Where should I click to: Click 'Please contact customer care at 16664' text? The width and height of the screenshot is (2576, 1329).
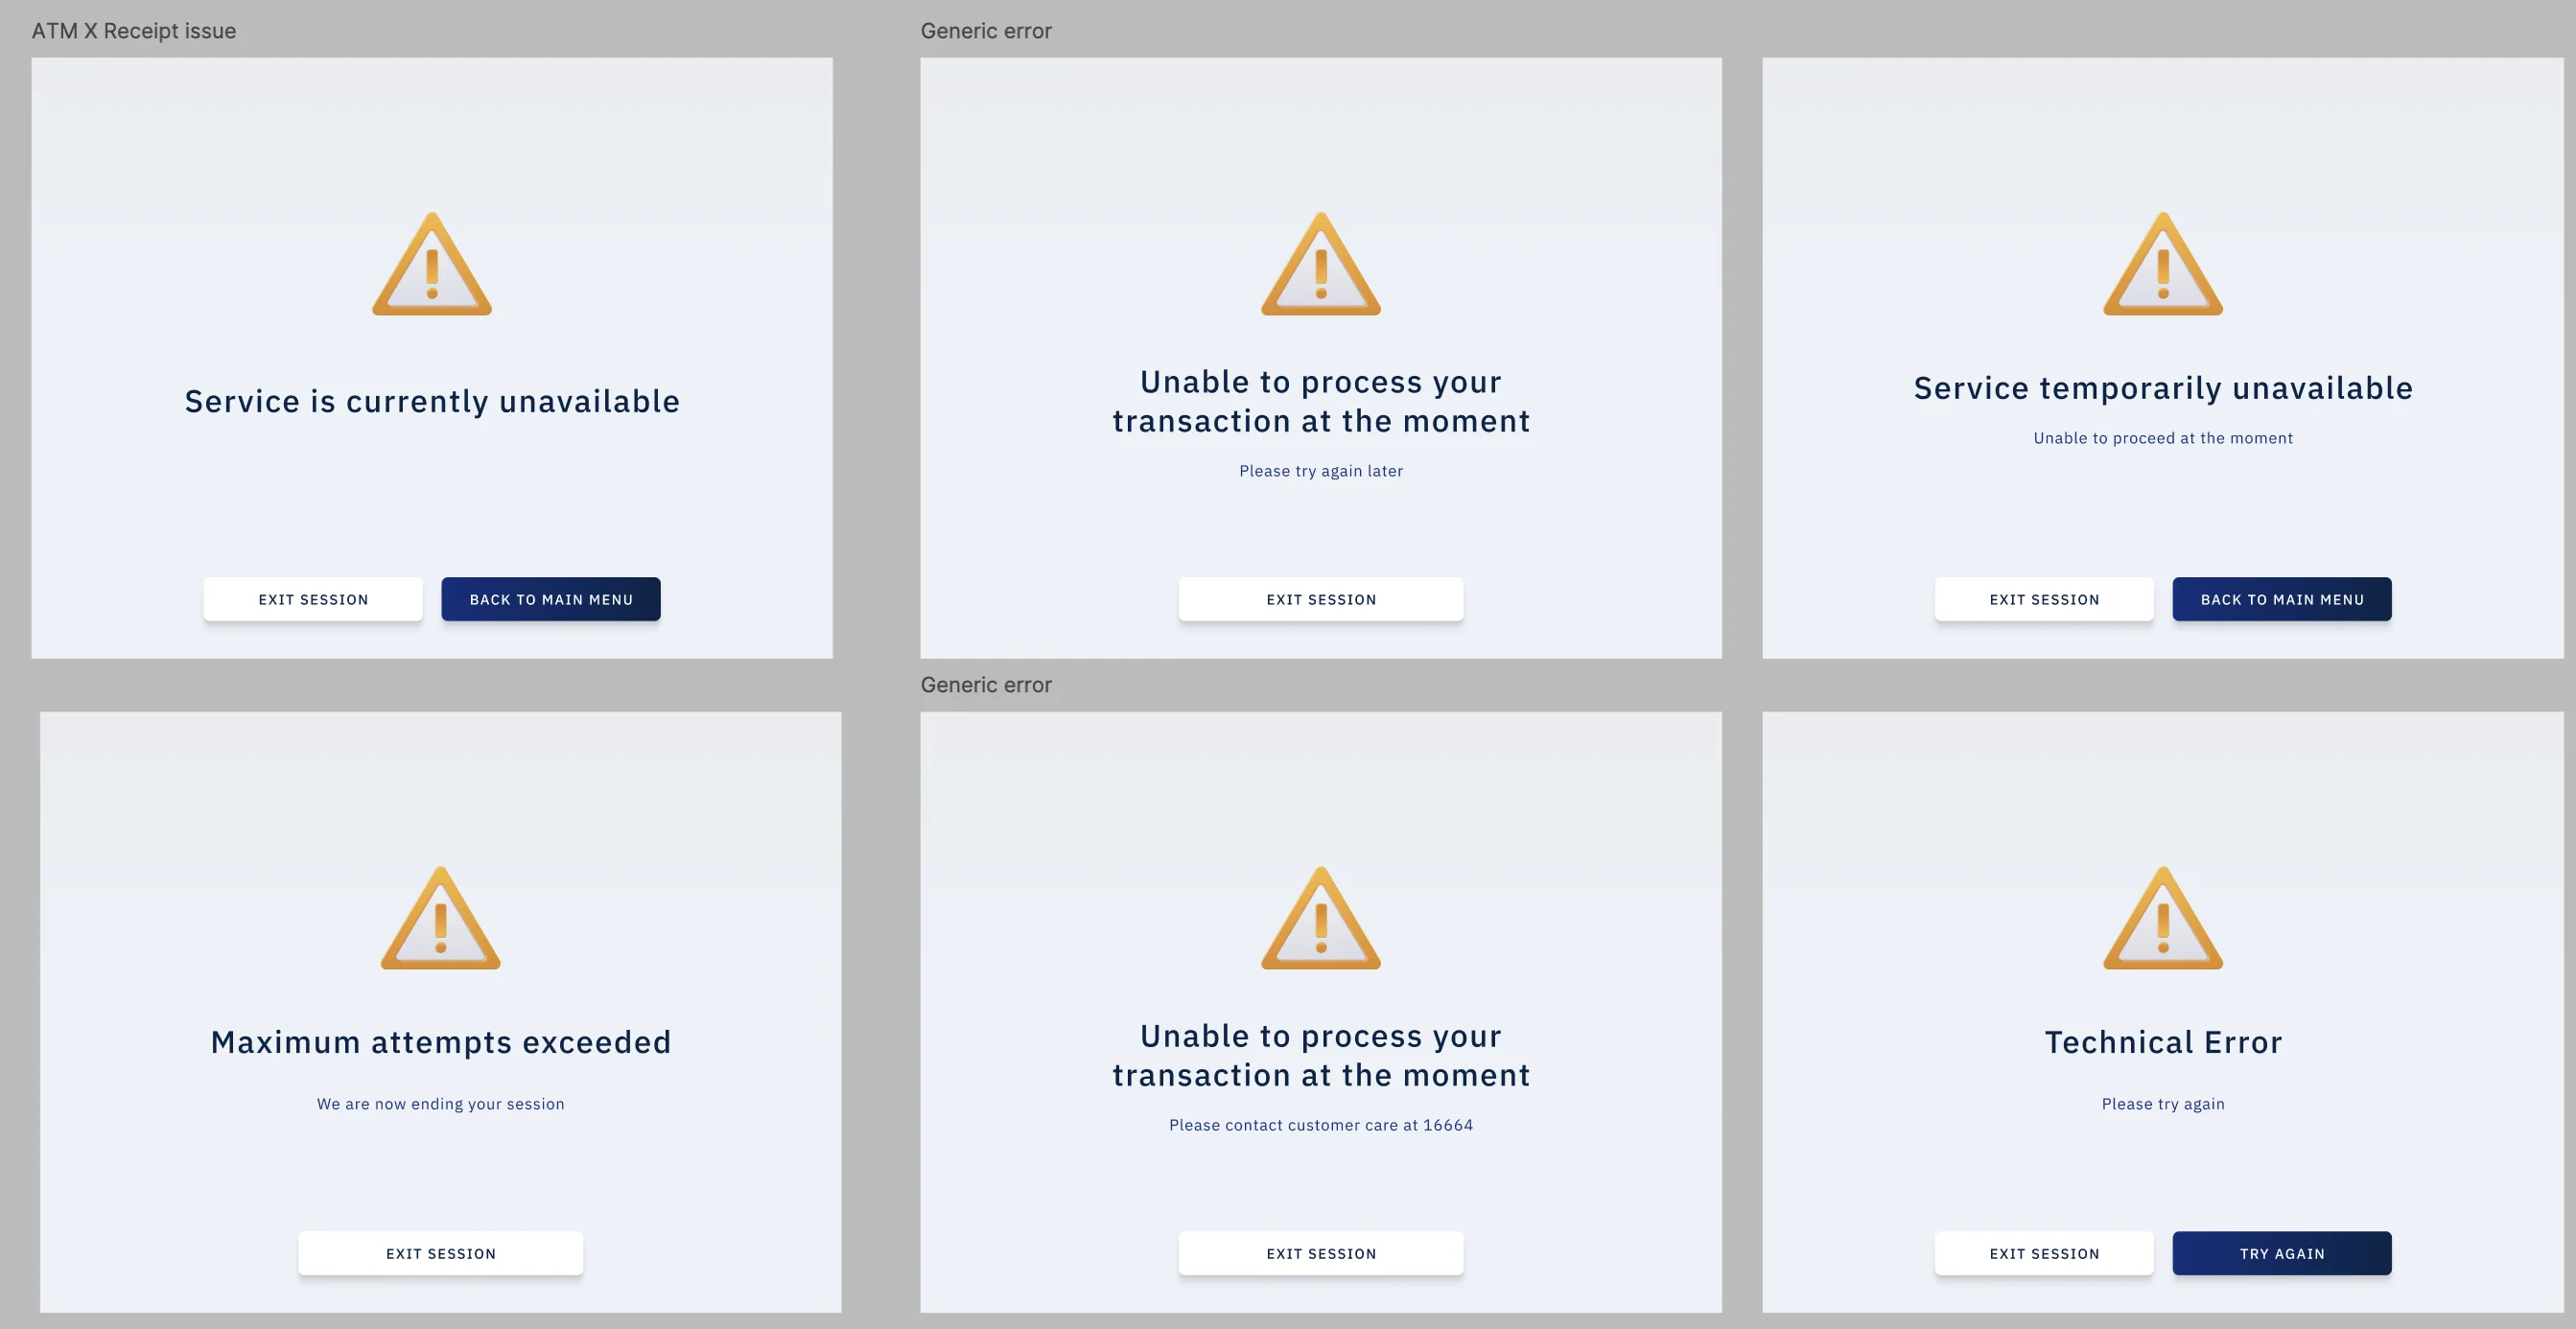pos(1321,1125)
